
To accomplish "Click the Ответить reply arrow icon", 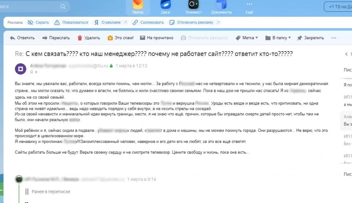I will point(13,38).
